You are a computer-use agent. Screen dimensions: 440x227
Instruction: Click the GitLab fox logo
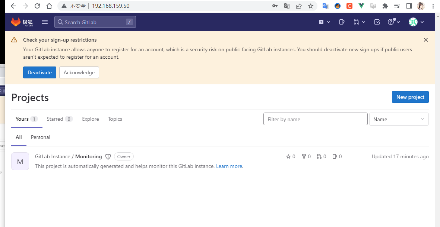pos(16,22)
